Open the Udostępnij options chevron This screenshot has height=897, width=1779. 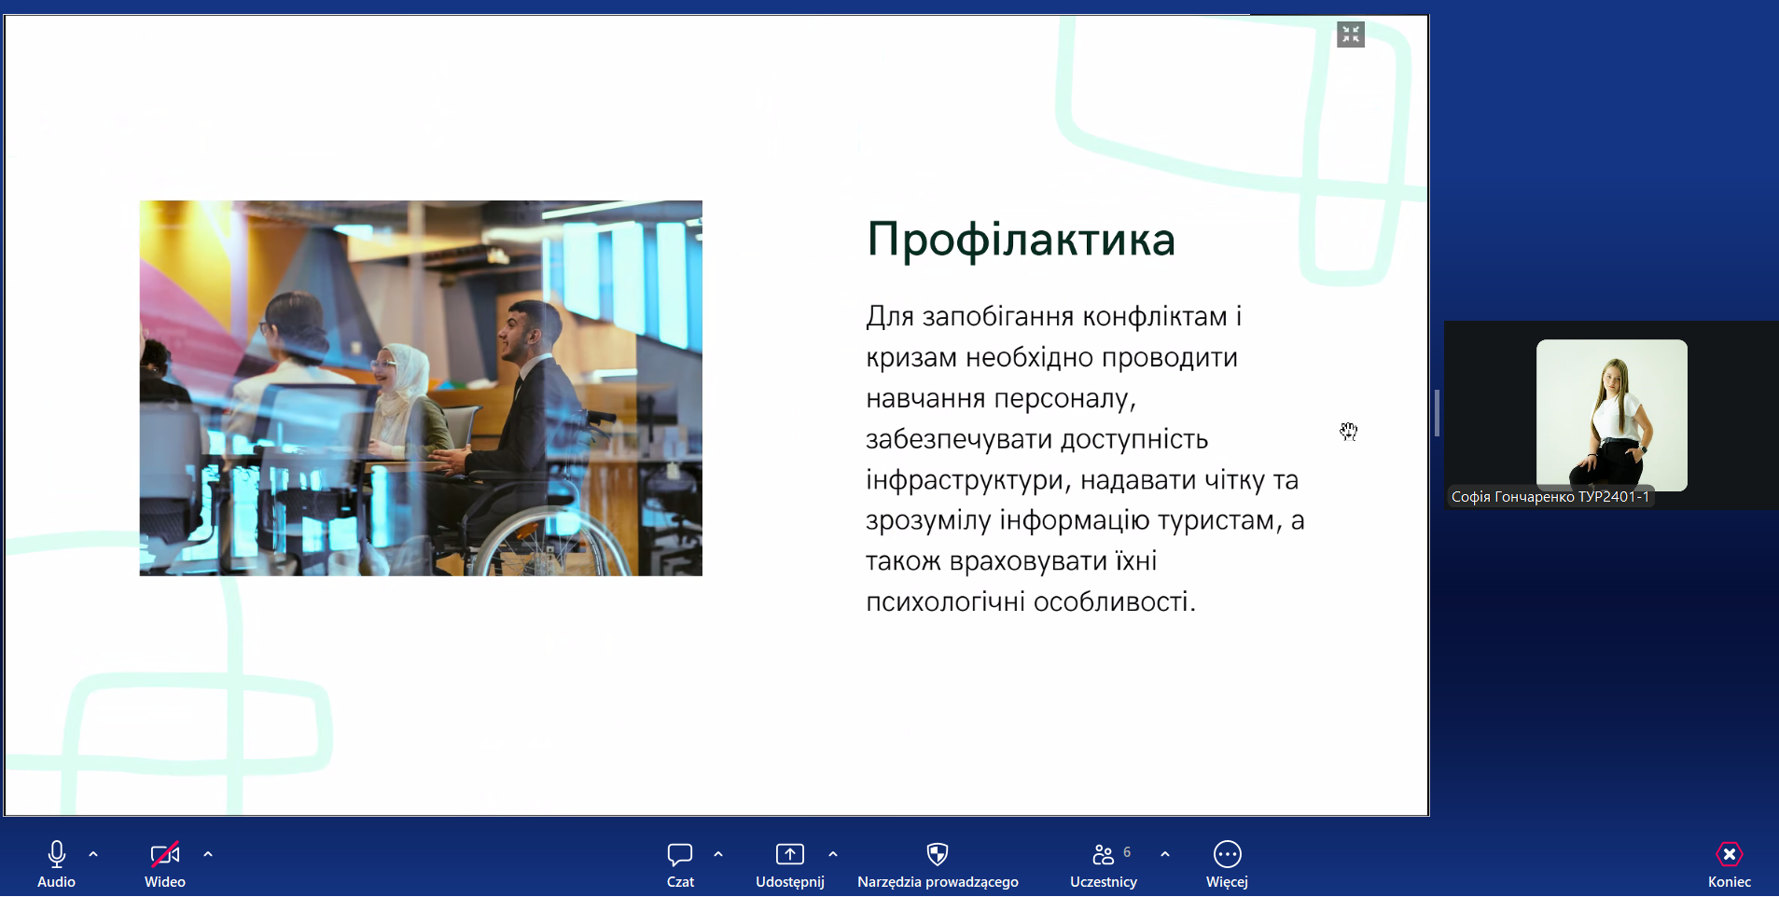click(833, 854)
